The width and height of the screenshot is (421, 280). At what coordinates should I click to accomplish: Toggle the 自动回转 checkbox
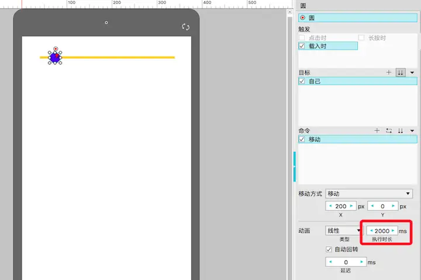[329, 250]
